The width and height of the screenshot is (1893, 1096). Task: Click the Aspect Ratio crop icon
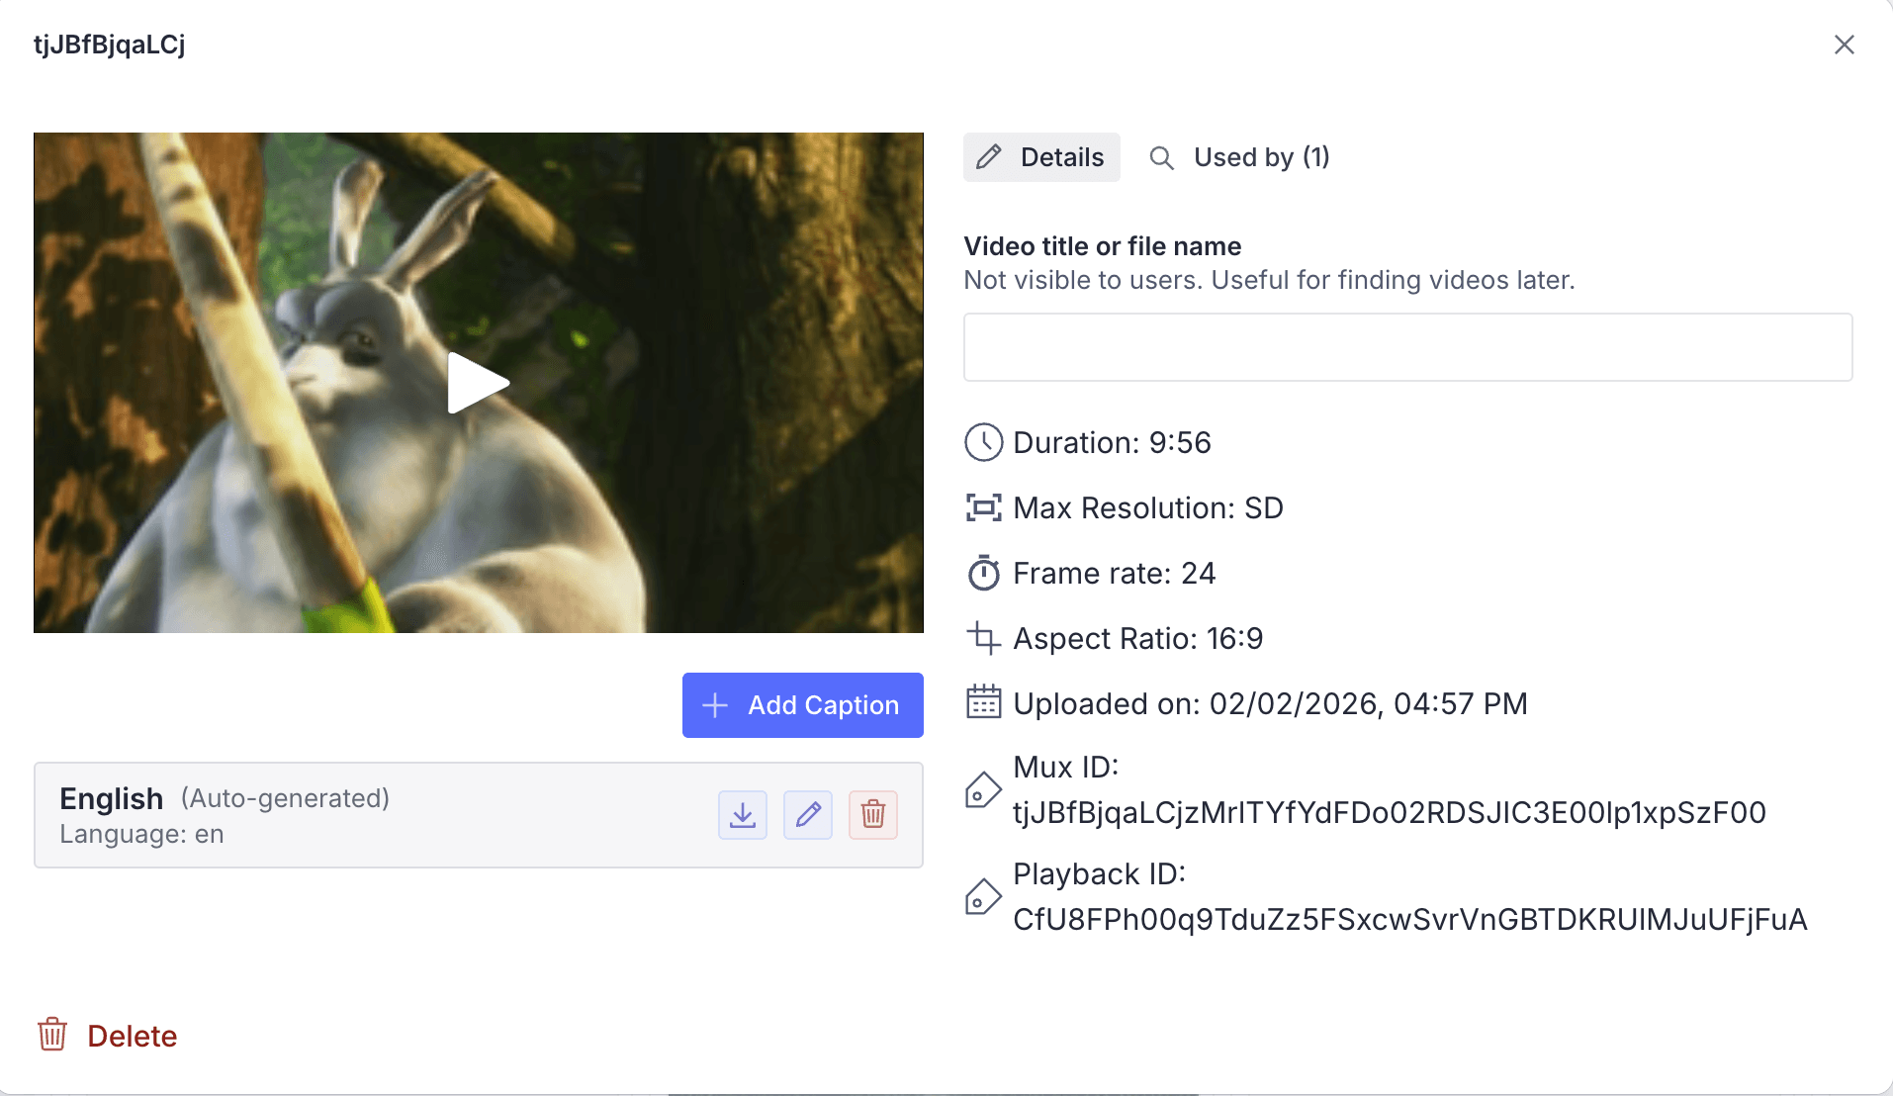pyautogui.click(x=983, y=639)
